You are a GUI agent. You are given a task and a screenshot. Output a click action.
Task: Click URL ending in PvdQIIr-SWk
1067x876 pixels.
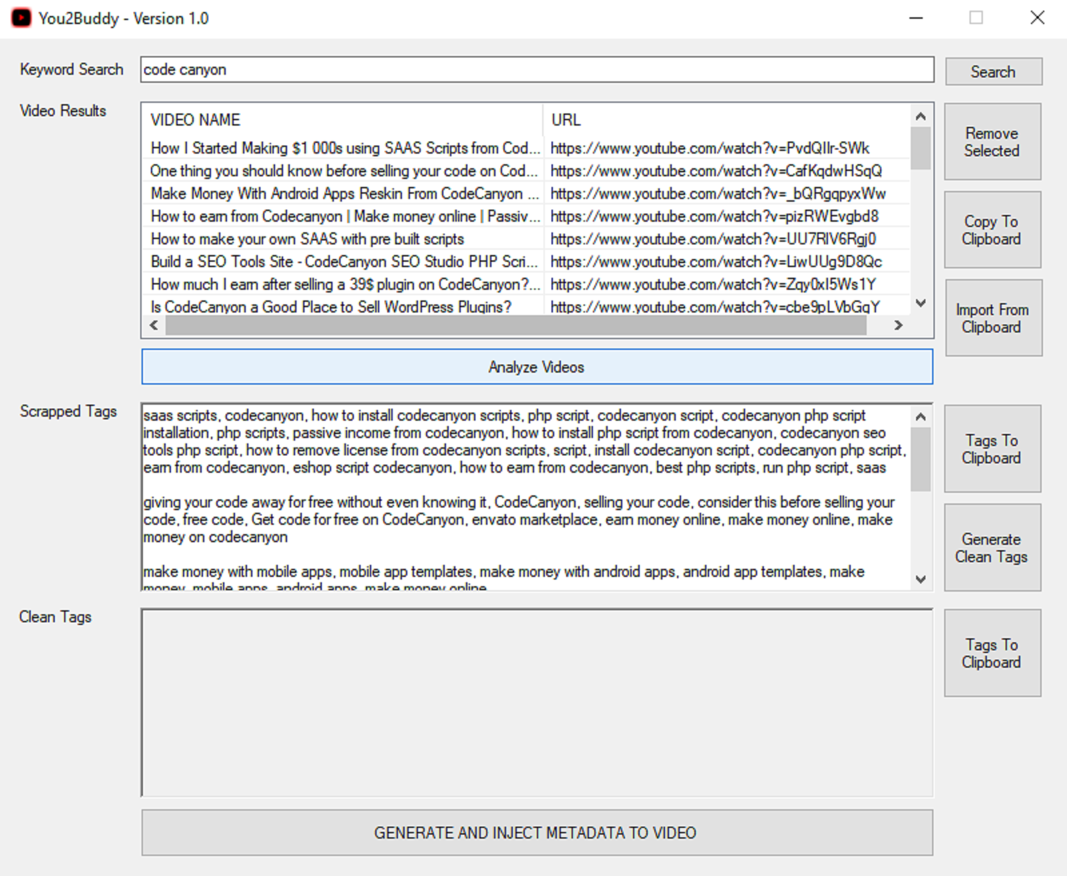tap(710, 148)
